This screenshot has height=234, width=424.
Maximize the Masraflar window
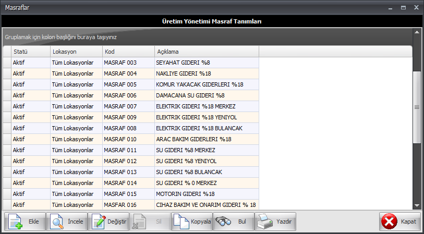(x=403, y=8)
